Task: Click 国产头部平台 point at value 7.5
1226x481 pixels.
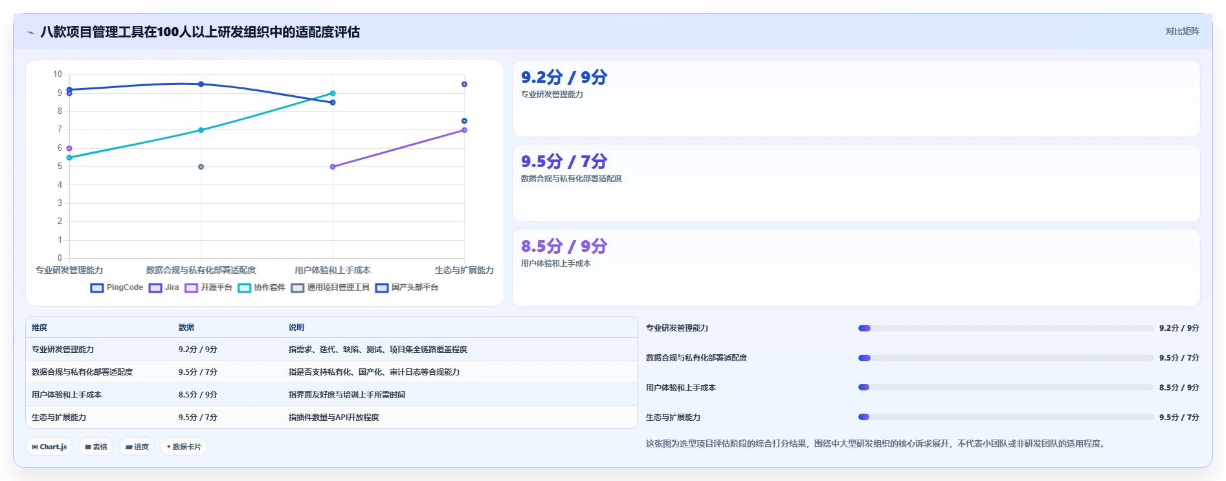Action: (x=464, y=121)
